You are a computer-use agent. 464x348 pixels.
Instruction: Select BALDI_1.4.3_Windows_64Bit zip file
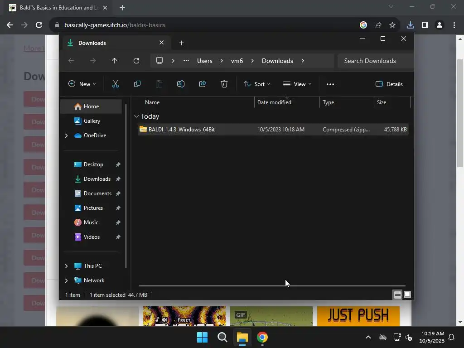click(273, 130)
